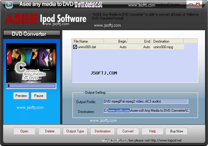
Task: Click the Pause button
Action: coord(39,96)
